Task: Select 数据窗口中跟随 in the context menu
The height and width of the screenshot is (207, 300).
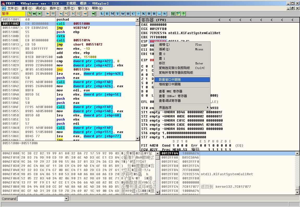Action: tap(182, 79)
